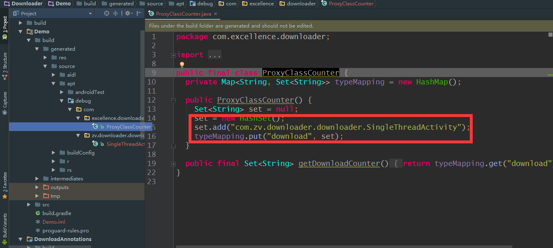Click the androidTest folder icon

coord(71,92)
